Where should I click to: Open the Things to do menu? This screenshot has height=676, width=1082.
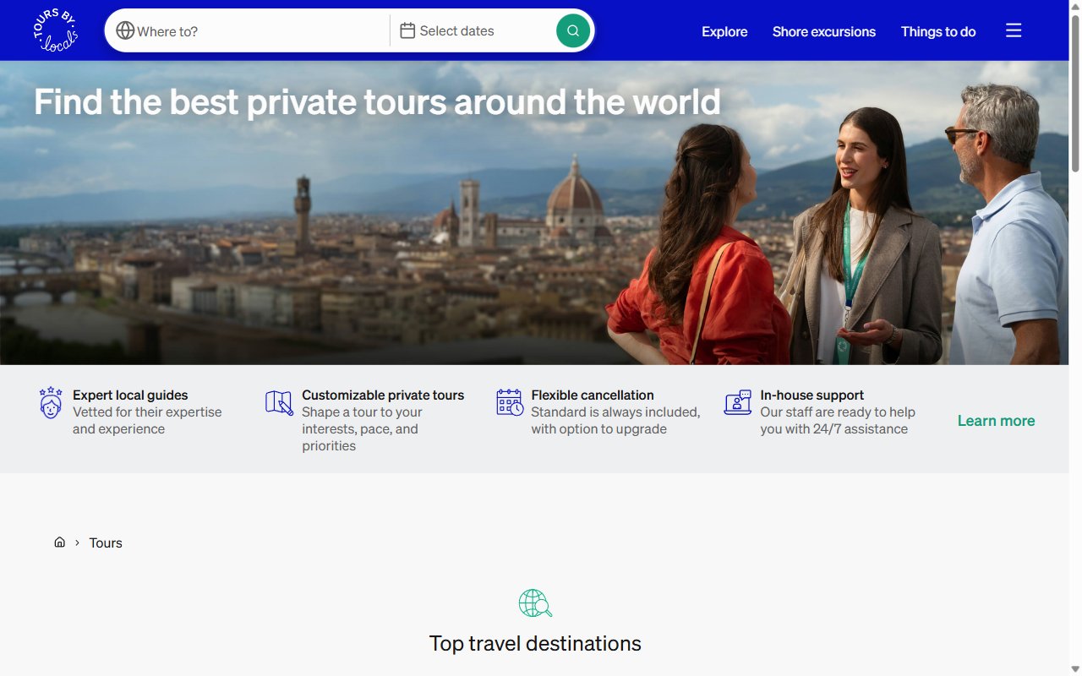pos(938,31)
